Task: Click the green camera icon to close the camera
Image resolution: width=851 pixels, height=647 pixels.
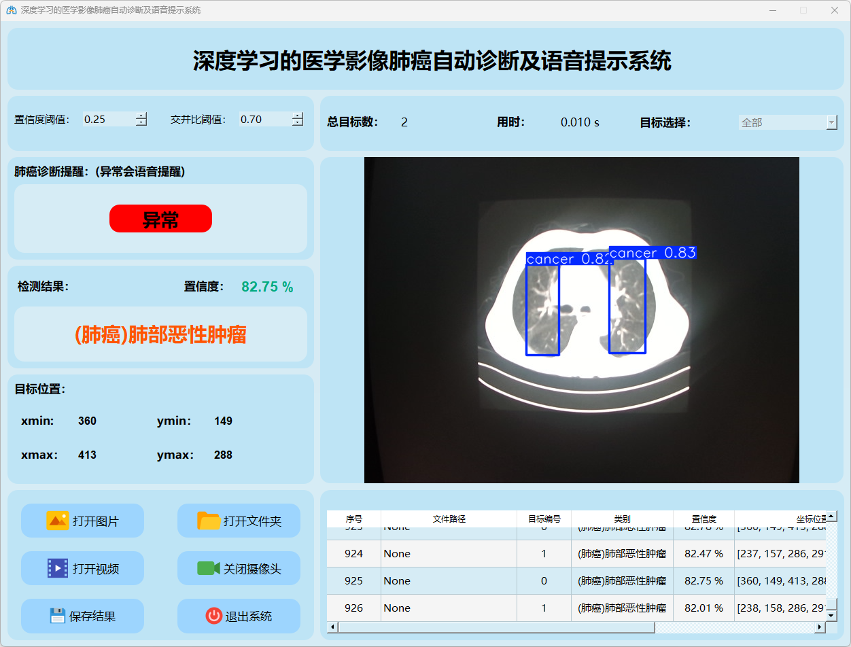Action: click(x=208, y=568)
